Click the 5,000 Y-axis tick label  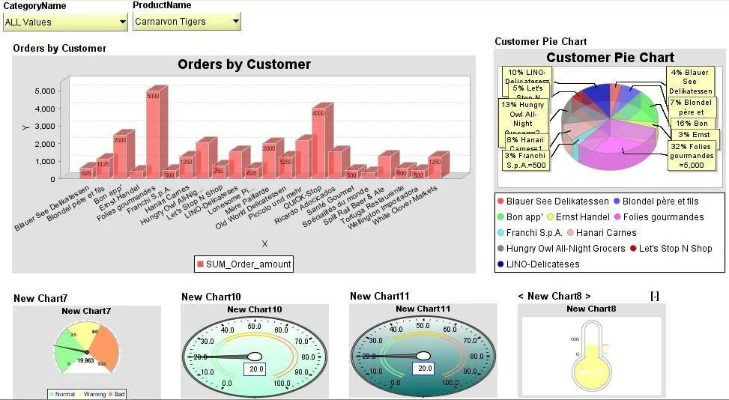(x=45, y=91)
